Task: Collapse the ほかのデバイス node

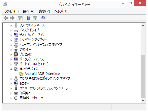Action: point(11,69)
